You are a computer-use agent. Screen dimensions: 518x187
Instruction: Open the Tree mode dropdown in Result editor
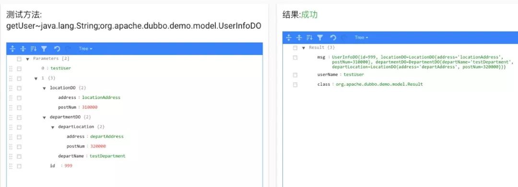coord(362,37)
